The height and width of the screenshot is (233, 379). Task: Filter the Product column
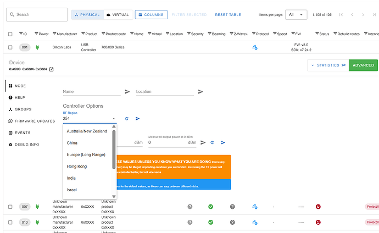tap(83, 34)
